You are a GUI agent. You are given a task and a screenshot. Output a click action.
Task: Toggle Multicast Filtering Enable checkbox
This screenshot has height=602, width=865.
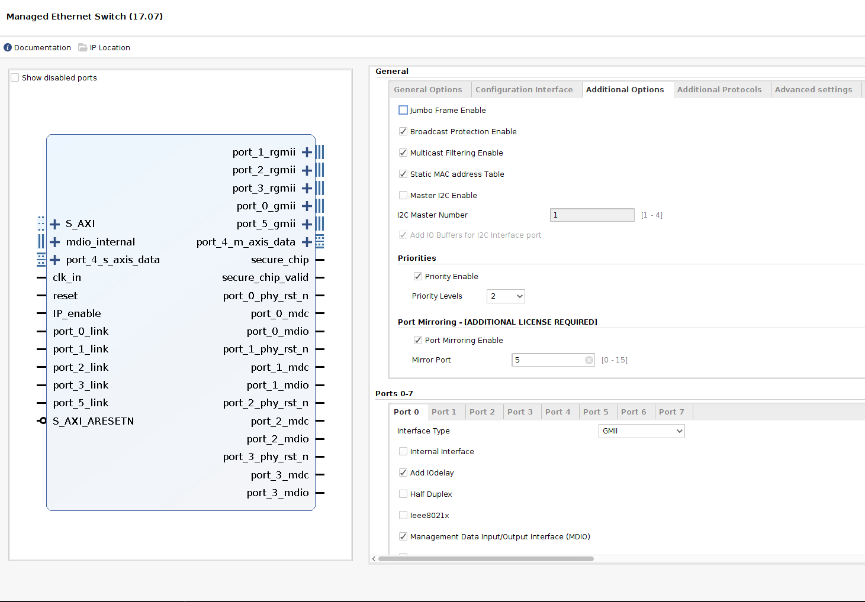403,153
